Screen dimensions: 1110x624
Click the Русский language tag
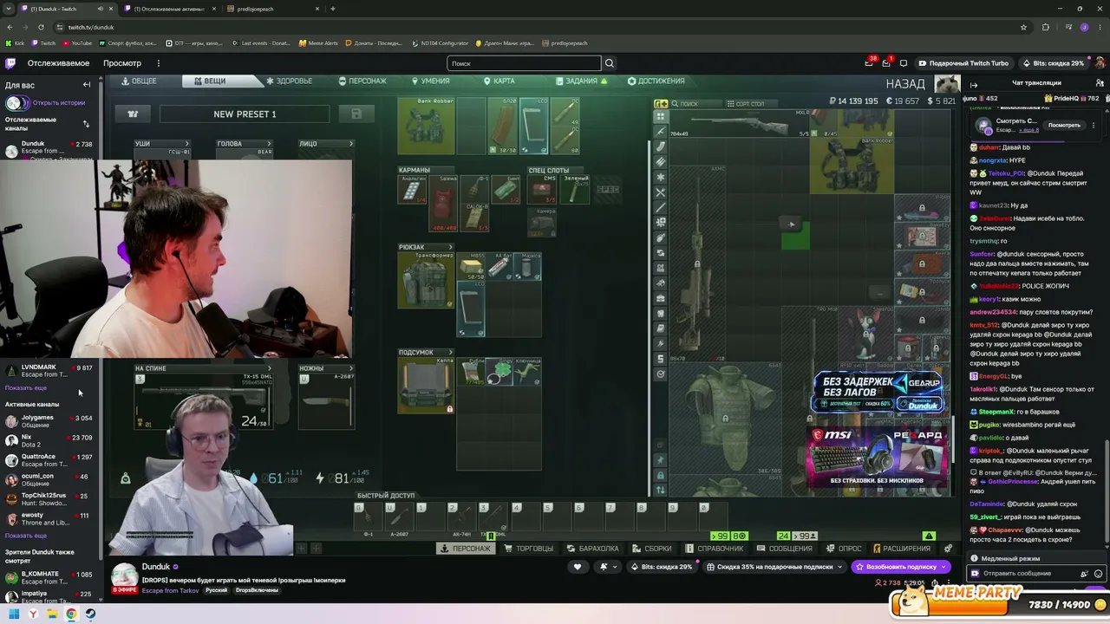pos(216,590)
